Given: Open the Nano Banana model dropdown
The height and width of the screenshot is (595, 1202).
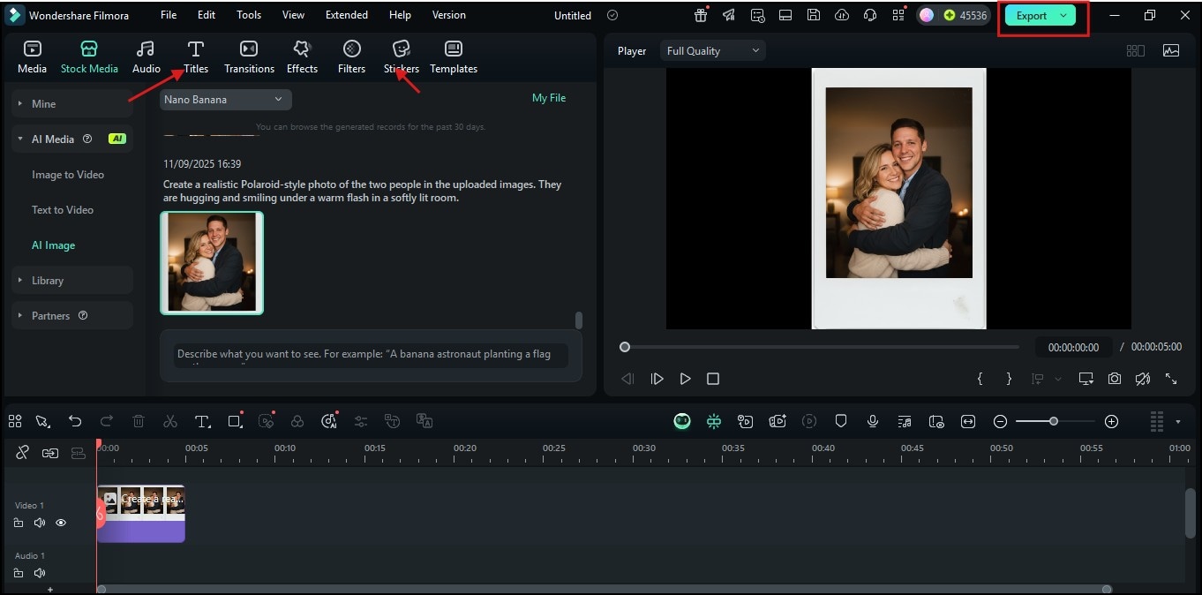Looking at the screenshot, I should pyautogui.click(x=224, y=99).
